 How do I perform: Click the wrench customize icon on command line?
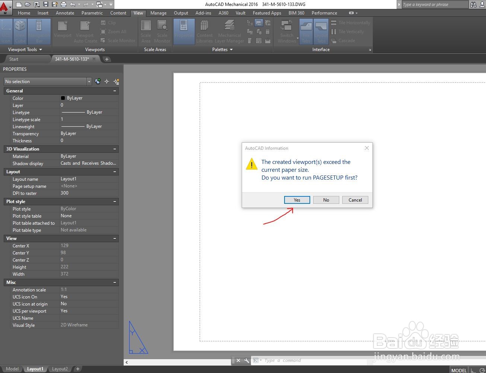247,360
